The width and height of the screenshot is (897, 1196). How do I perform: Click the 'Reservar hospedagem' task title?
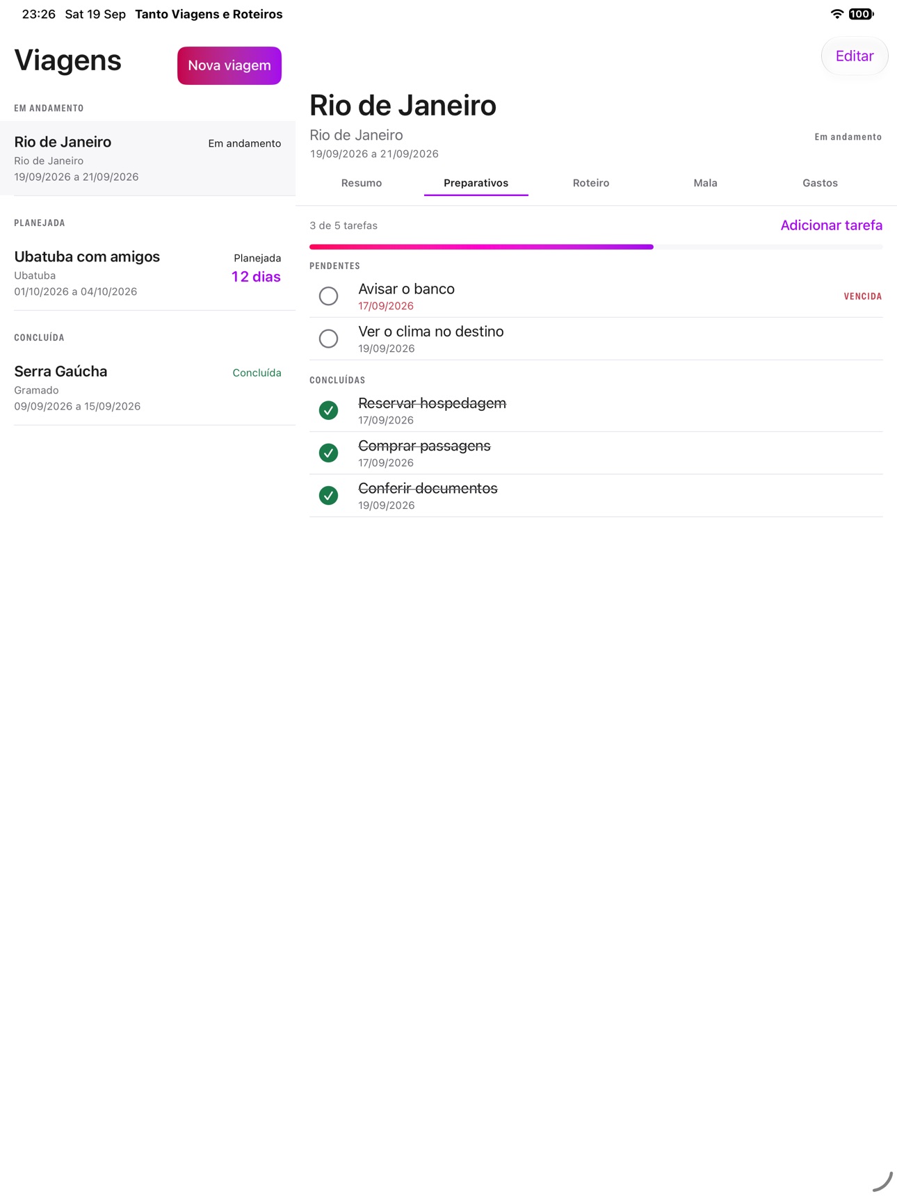coord(432,403)
